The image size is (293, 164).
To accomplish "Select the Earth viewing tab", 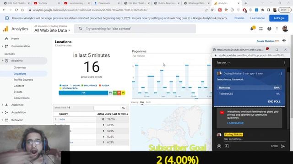I will click(x=148, y=102).
